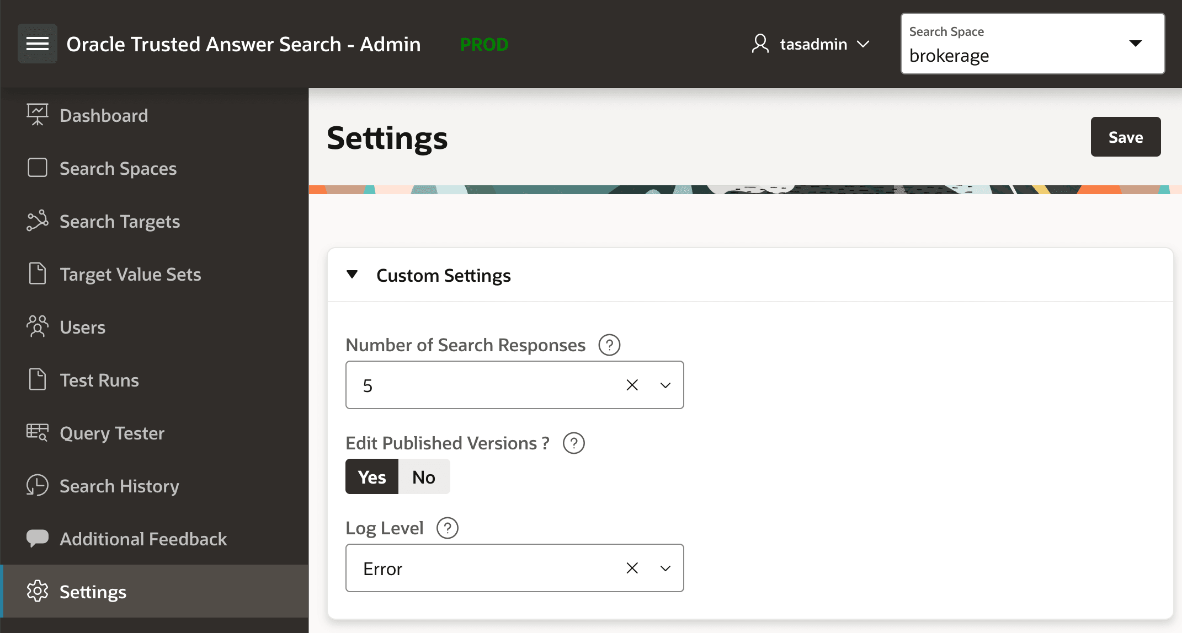The height and width of the screenshot is (633, 1182).
Task: Open the Search Space dropdown showing brokerage
Action: (1135, 43)
